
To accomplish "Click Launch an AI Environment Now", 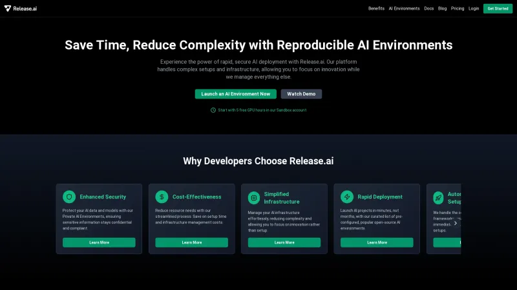I will [235, 94].
